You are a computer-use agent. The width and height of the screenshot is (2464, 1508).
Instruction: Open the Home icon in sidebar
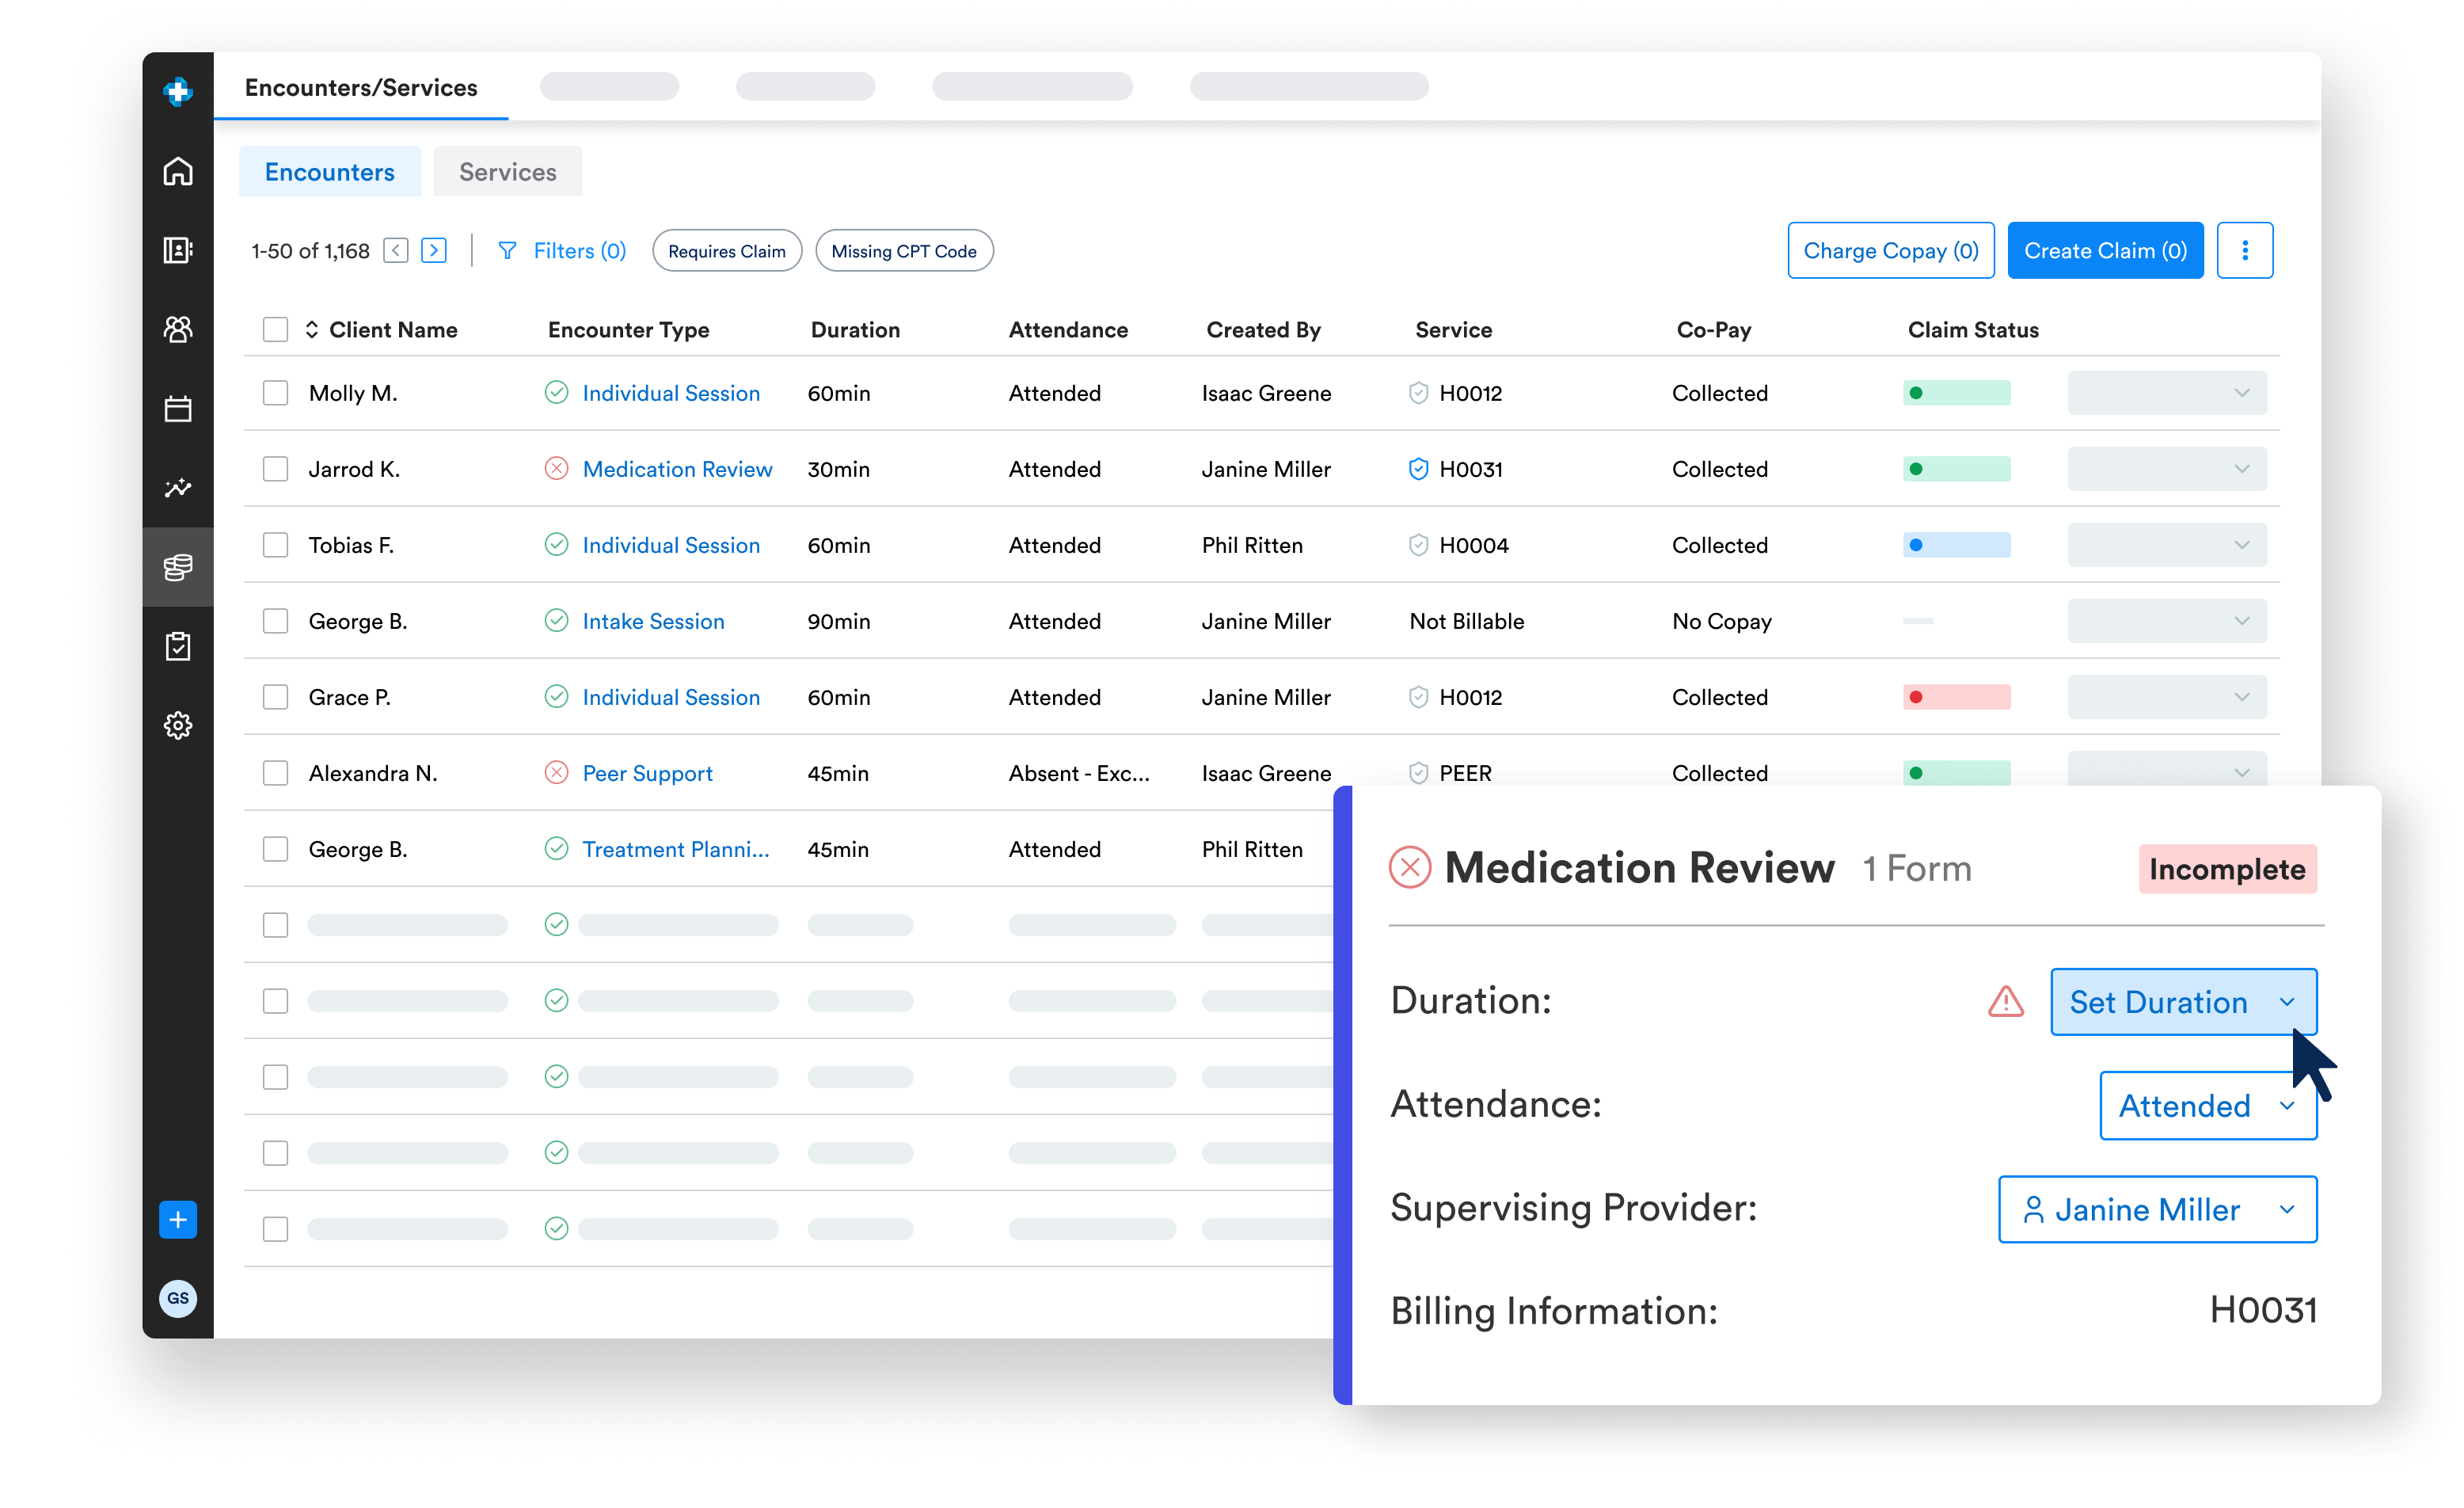178,171
